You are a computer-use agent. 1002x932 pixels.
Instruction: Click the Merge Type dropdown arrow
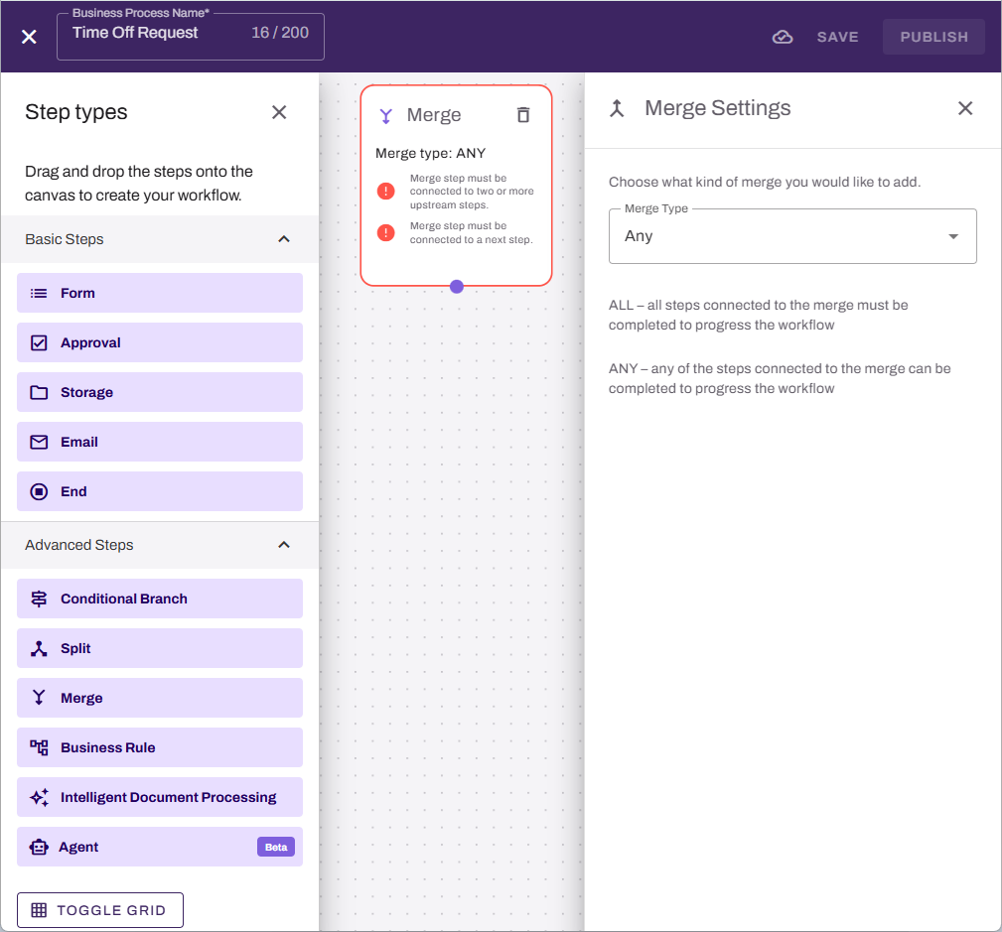(x=952, y=236)
